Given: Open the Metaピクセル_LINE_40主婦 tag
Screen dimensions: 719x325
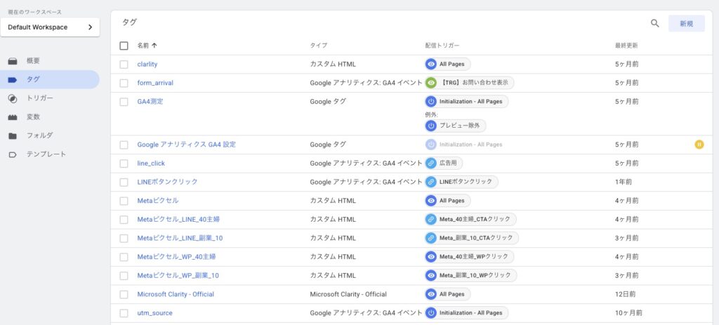Looking at the screenshot, I should click(178, 219).
